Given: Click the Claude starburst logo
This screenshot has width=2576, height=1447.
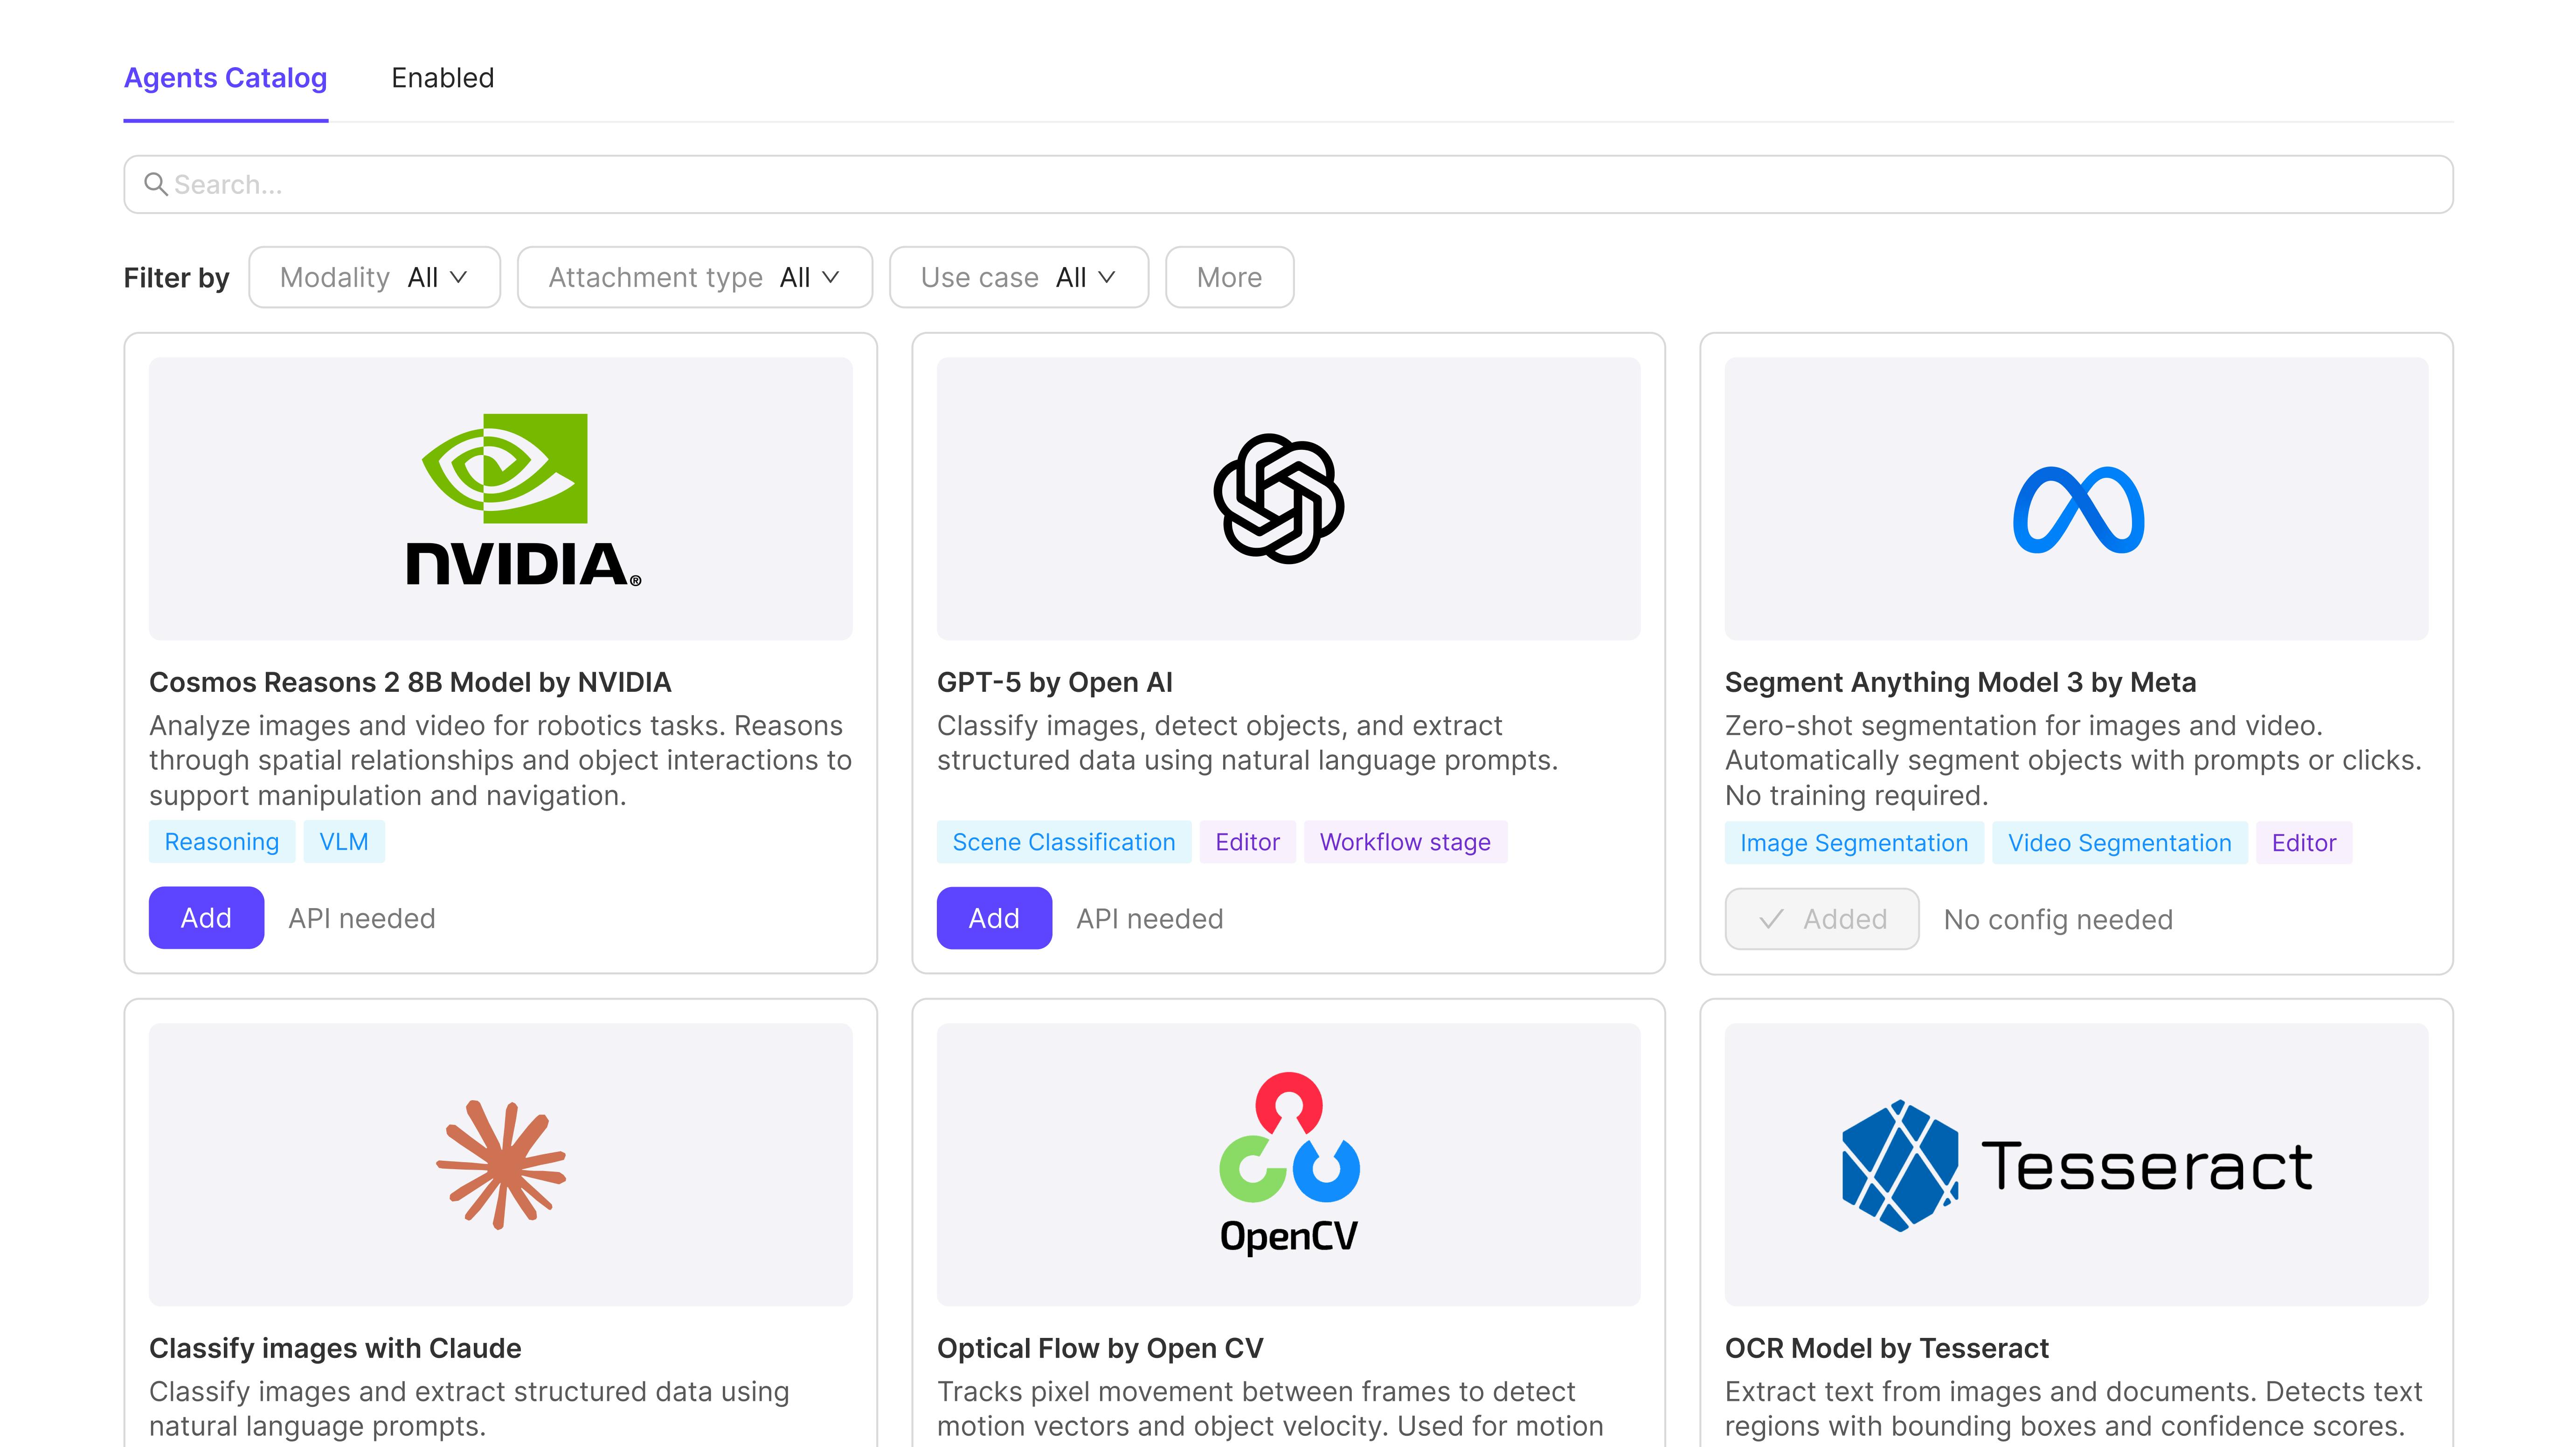Looking at the screenshot, I should coord(501,1164).
